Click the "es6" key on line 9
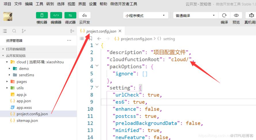 tap(120, 102)
